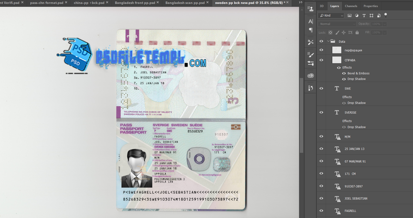Toggle Effects visibility under СПРАВА layer
413x218 pixels.
tap(339, 68)
